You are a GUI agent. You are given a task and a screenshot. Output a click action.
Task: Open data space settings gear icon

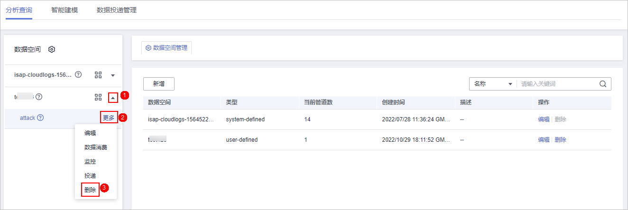click(x=52, y=49)
